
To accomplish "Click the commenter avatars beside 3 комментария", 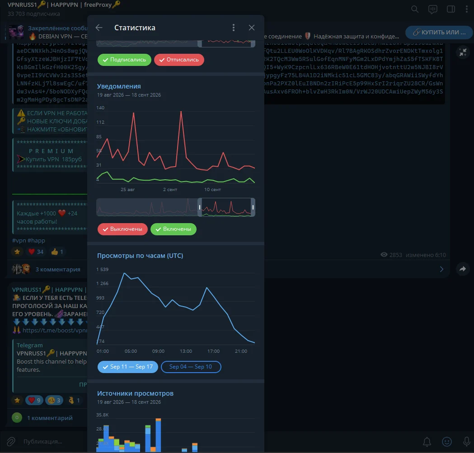I will tap(21, 269).
